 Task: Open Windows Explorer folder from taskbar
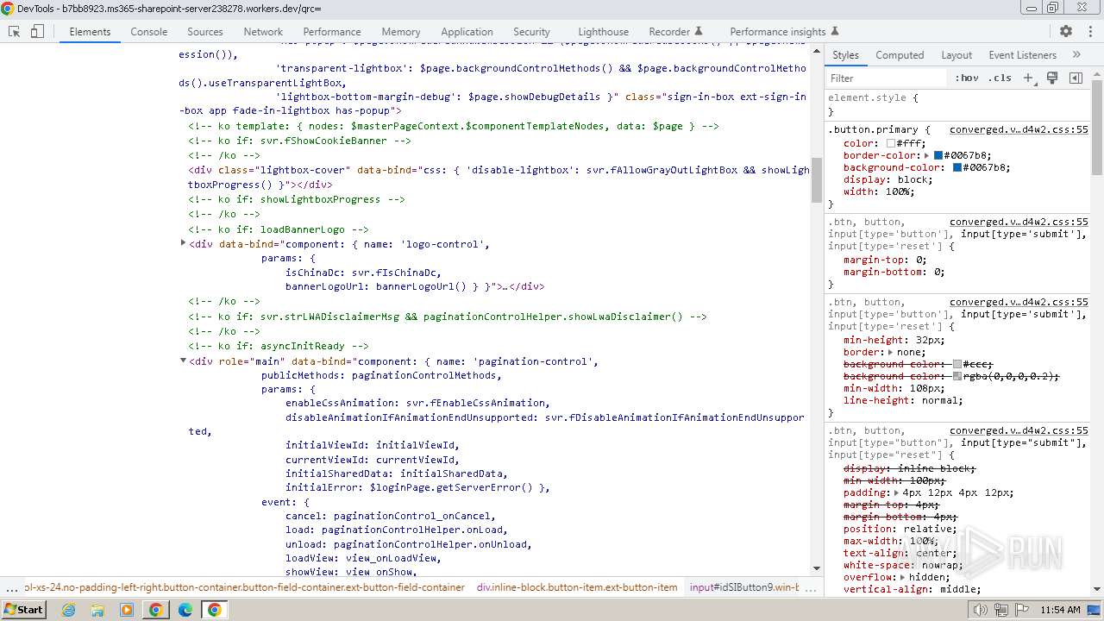[x=97, y=610]
